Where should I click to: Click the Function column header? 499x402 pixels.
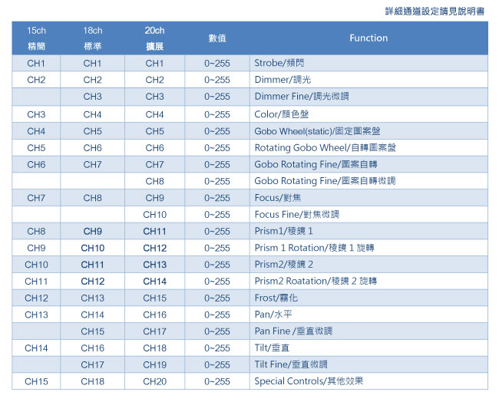click(x=368, y=38)
